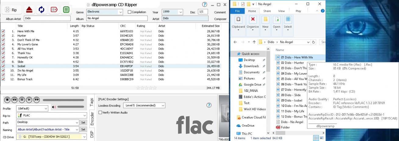Enable the Compilation checkbox
This screenshot has width=399, height=141.
[130, 12]
